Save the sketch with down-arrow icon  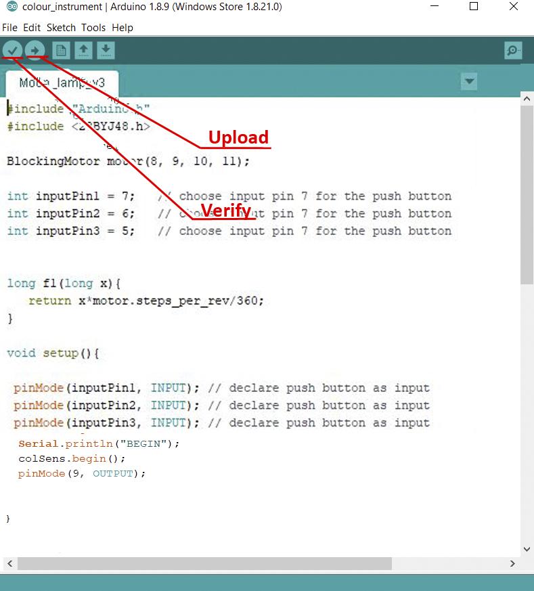(106, 50)
